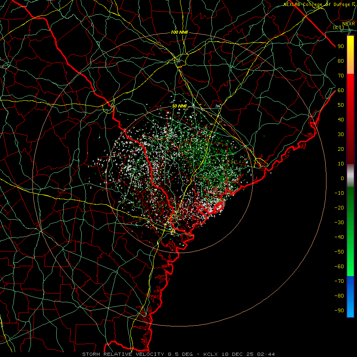Click the "0" legend value
This screenshot has width=357, height=357.
pos(342,178)
